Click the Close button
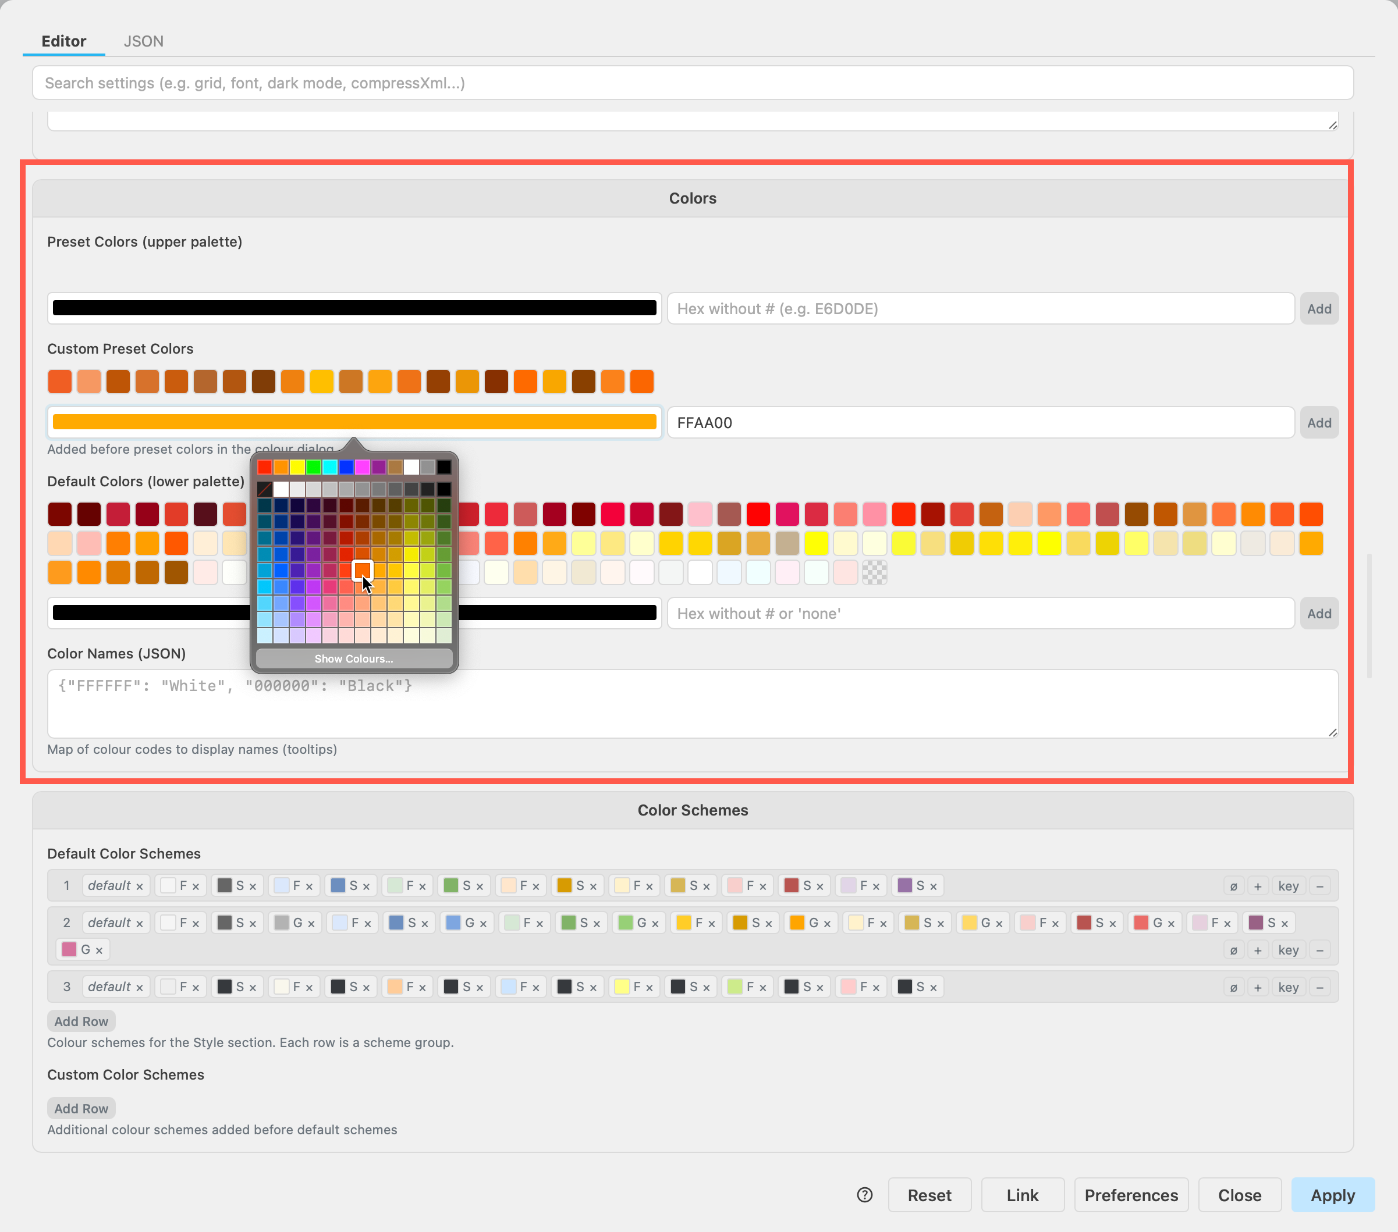 pos(1240,1195)
